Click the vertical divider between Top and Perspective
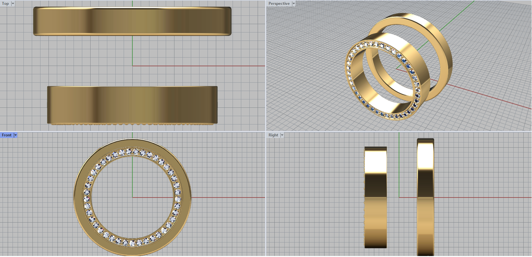Viewport: 532px width, 257px height. (x=266, y=67)
